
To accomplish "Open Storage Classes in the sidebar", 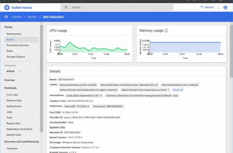I will 16,57.
